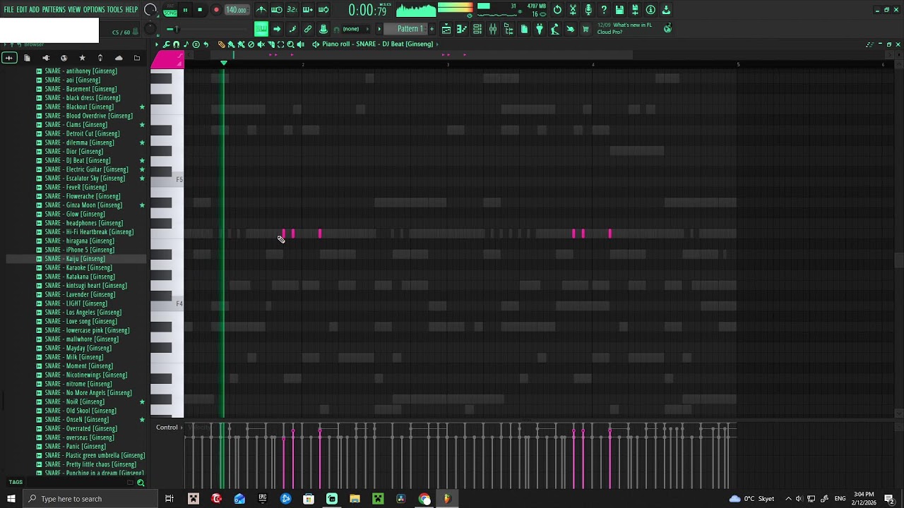Open target channel arrow after DJ Beat title
Screen dimensions: 904x508
coord(437,44)
